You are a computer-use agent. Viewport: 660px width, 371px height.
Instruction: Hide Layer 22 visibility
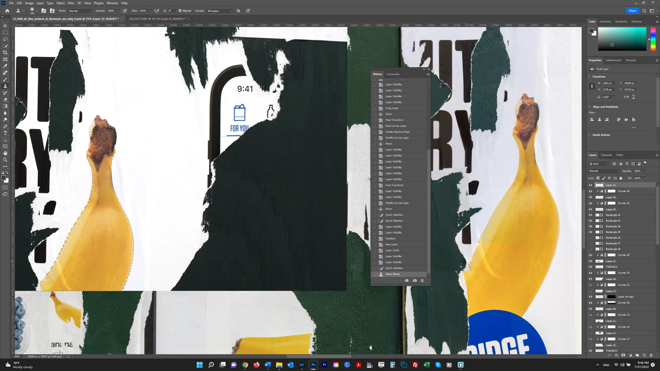(590, 185)
